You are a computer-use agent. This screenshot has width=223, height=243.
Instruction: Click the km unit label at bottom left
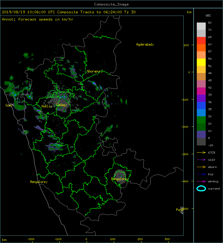(x=4, y=240)
